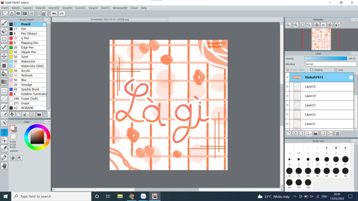Flip canvas view in Navigator
The width and height of the screenshot is (358, 201).
(x=338, y=25)
